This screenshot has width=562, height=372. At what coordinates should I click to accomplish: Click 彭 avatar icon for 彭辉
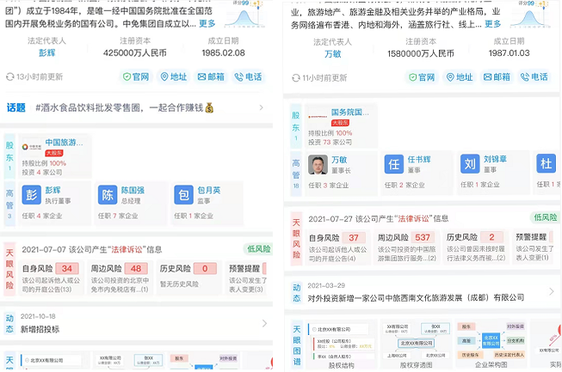tap(32, 195)
